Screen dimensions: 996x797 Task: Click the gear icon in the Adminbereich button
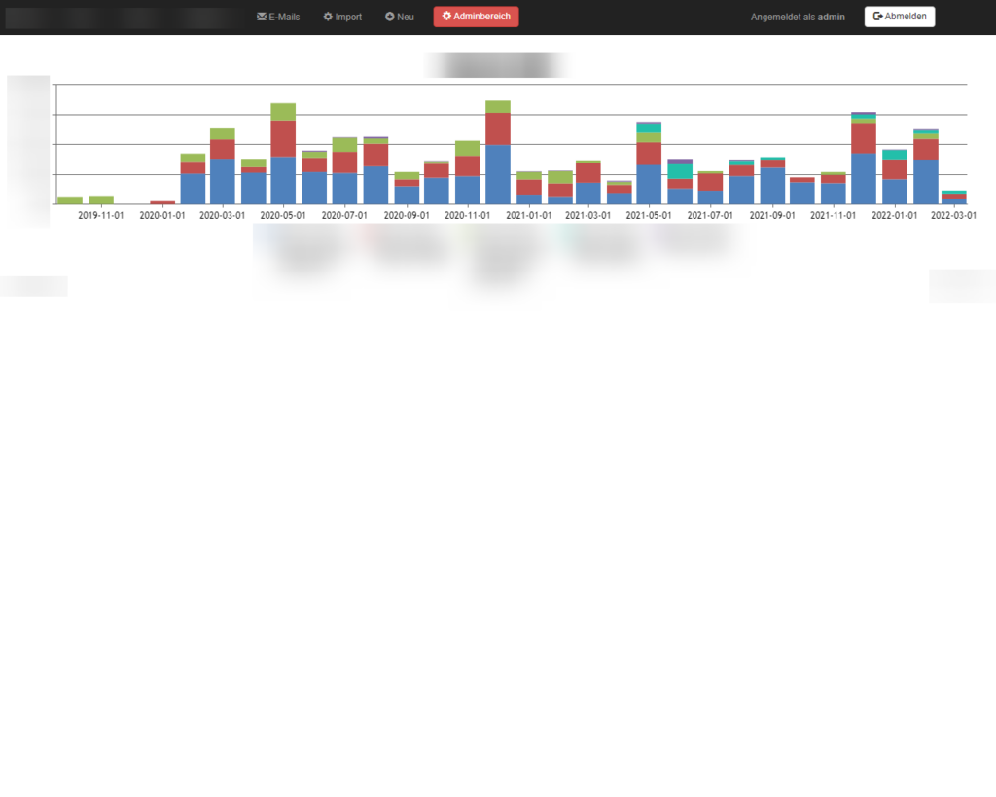tap(446, 17)
